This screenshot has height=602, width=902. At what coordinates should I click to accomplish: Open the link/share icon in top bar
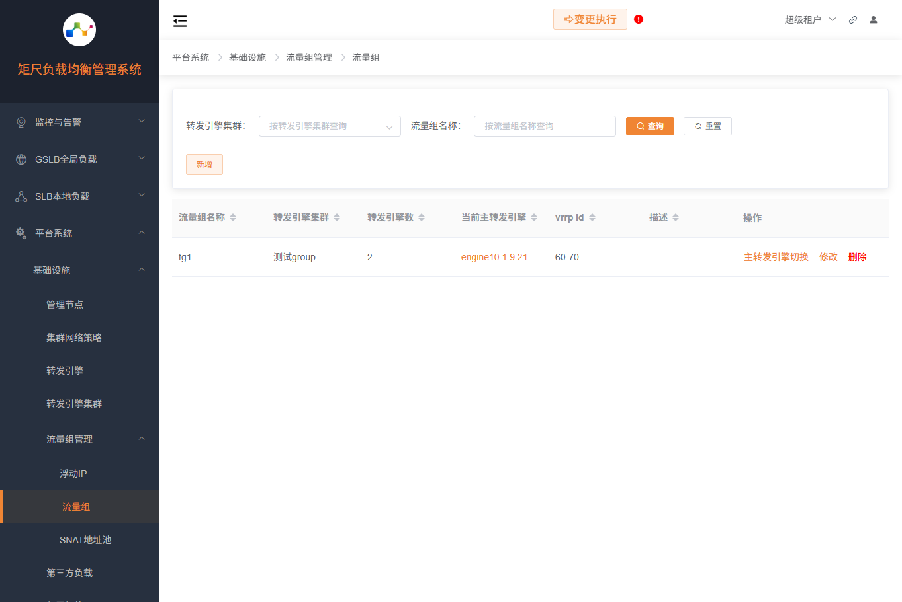853,20
